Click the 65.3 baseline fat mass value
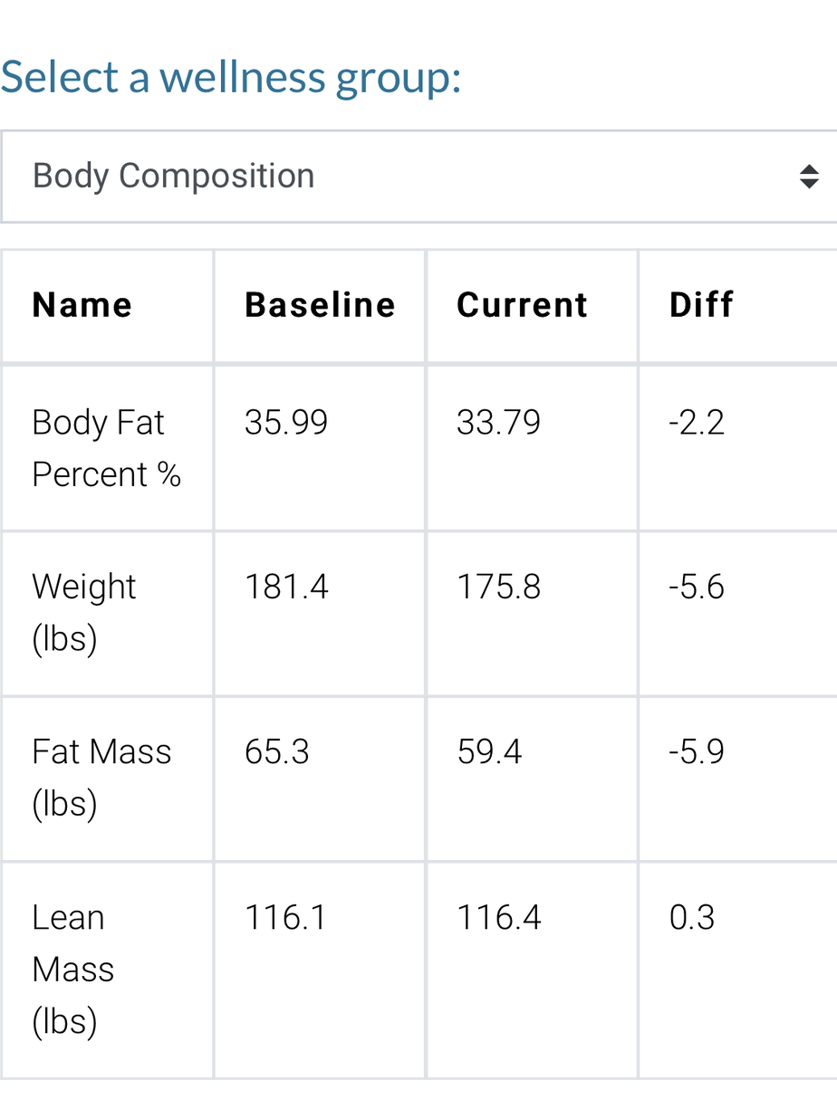Viewport: 837px width, 1109px height. pos(277,752)
